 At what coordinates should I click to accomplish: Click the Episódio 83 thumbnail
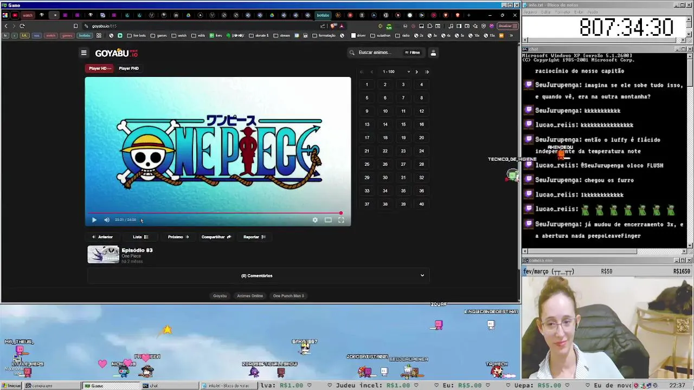(x=104, y=255)
